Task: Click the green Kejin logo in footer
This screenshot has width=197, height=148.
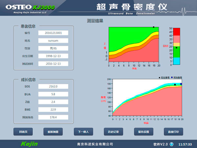Action: click(29, 144)
